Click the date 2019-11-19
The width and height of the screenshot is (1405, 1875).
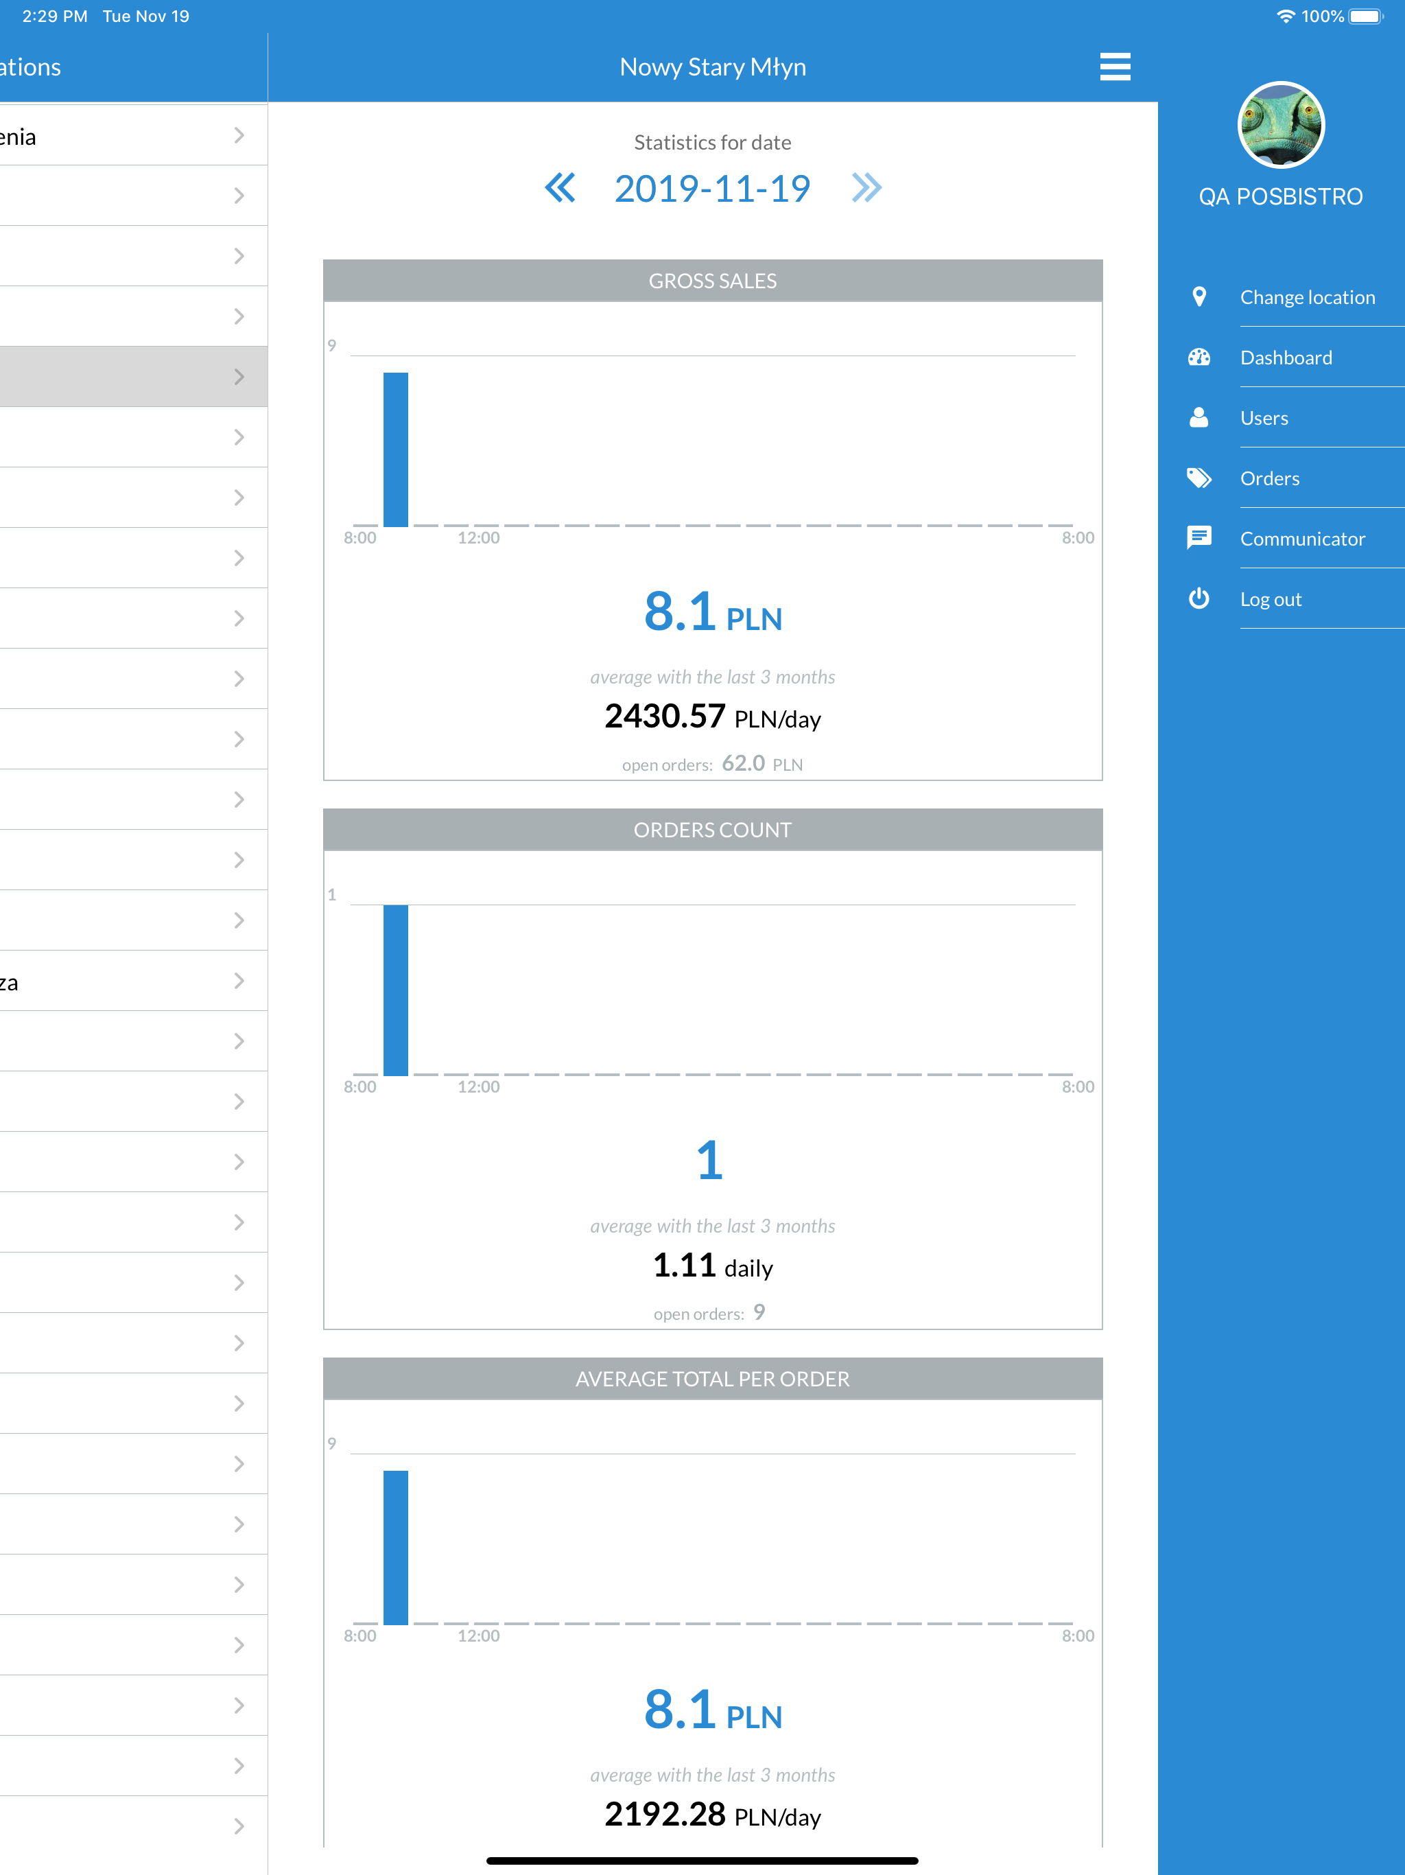pos(712,188)
